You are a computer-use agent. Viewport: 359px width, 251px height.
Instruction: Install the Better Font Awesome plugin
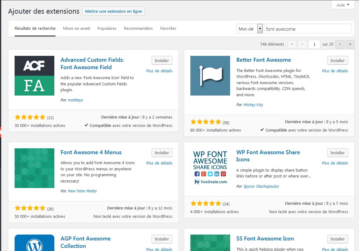(338, 61)
